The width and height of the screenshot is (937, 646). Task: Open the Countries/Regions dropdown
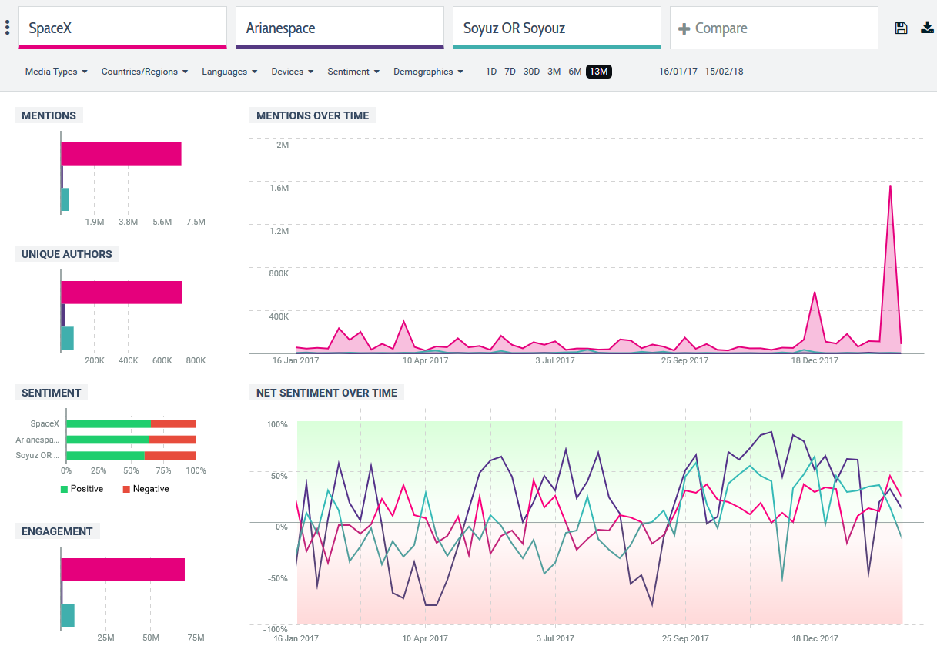pos(145,72)
